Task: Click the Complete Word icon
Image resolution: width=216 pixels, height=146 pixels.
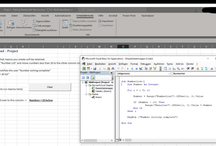Action: pos(182,68)
